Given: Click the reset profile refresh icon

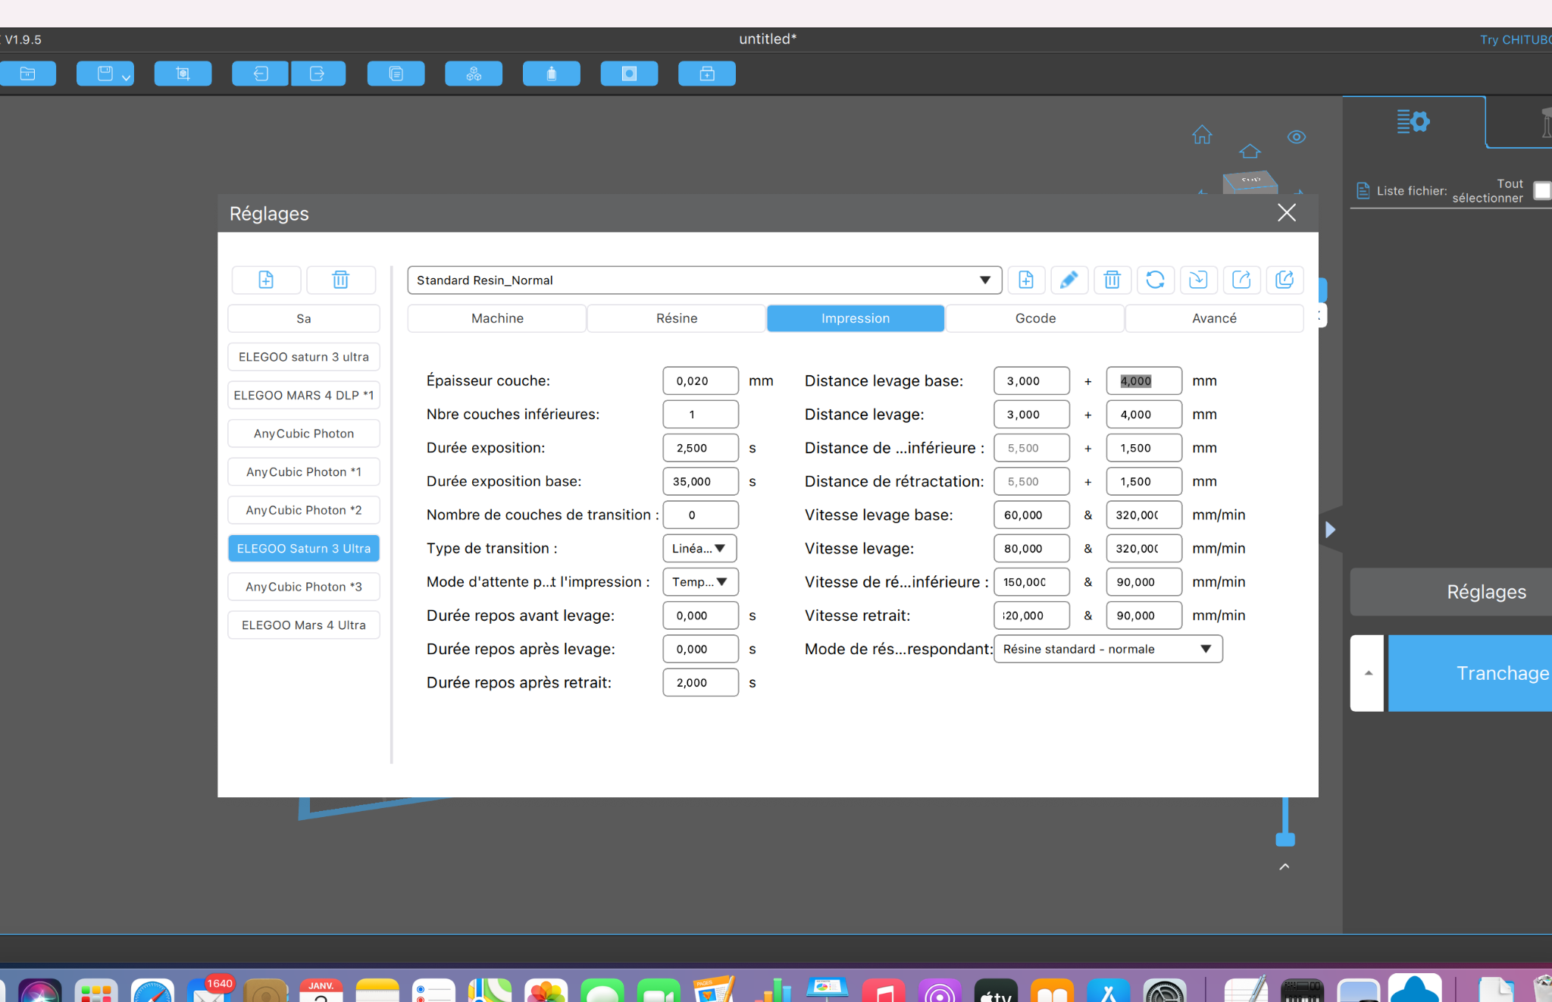Looking at the screenshot, I should click(x=1155, y=280).
